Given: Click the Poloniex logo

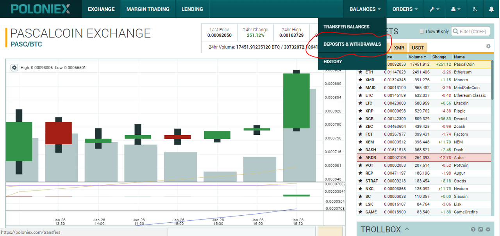Looking at the screenshot, I should pos(41,9).
